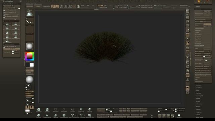Toggle Local symmetry icon on right shelf
This screenshot has height=121, width=215.
pos(187,48)
